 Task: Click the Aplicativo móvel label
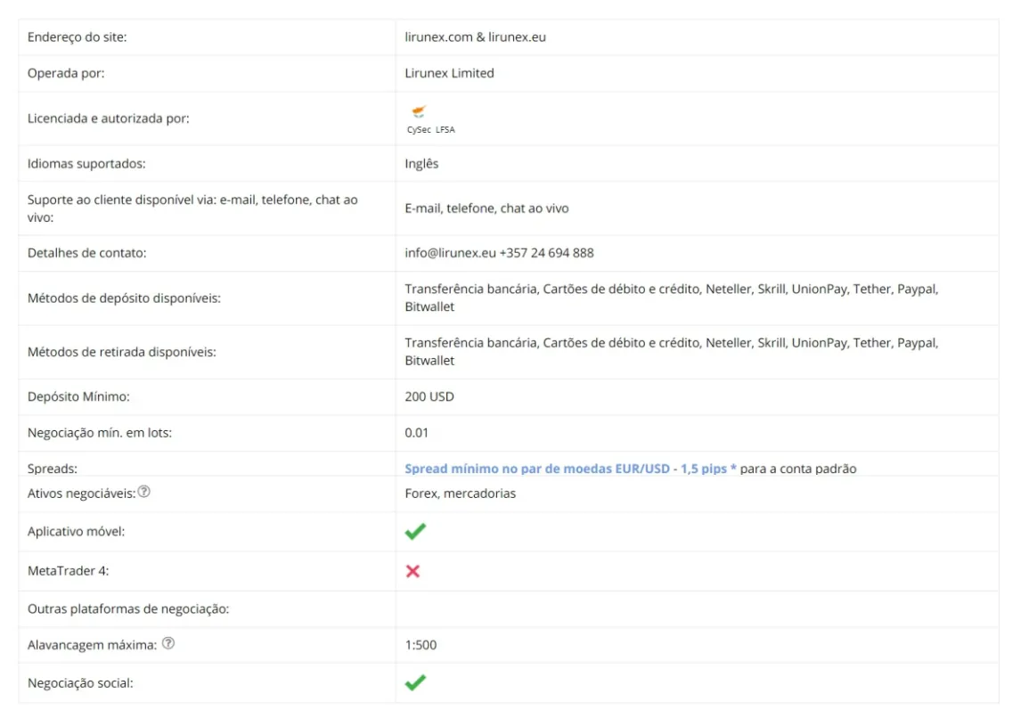click(x=77, y=531)
